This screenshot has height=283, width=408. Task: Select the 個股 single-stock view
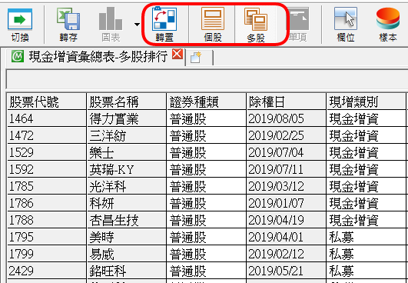pos(213,25)
